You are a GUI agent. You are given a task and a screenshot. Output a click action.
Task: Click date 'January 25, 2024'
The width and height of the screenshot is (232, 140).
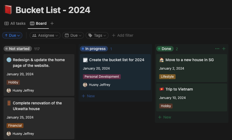tap(20, 117)
